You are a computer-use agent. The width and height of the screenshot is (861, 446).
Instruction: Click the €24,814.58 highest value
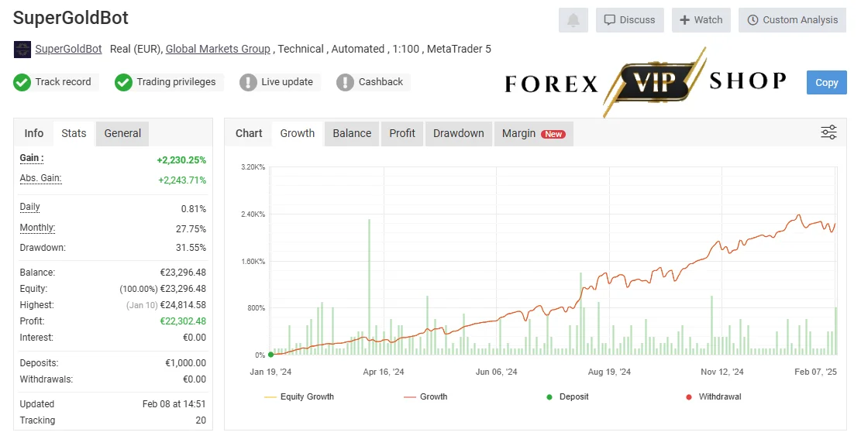(183, 305)
